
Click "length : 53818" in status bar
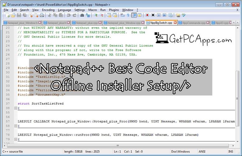click(73, 151)
